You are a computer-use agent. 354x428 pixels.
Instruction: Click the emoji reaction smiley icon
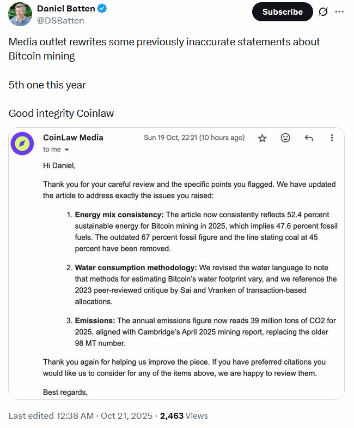(285, 138)
